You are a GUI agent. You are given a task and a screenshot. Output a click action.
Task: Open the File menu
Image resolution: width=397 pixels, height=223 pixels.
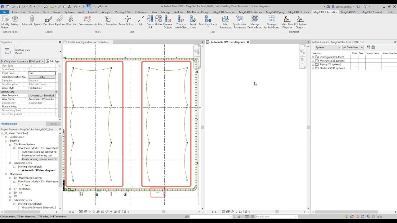pyautogui.click(x=5, y=12)
